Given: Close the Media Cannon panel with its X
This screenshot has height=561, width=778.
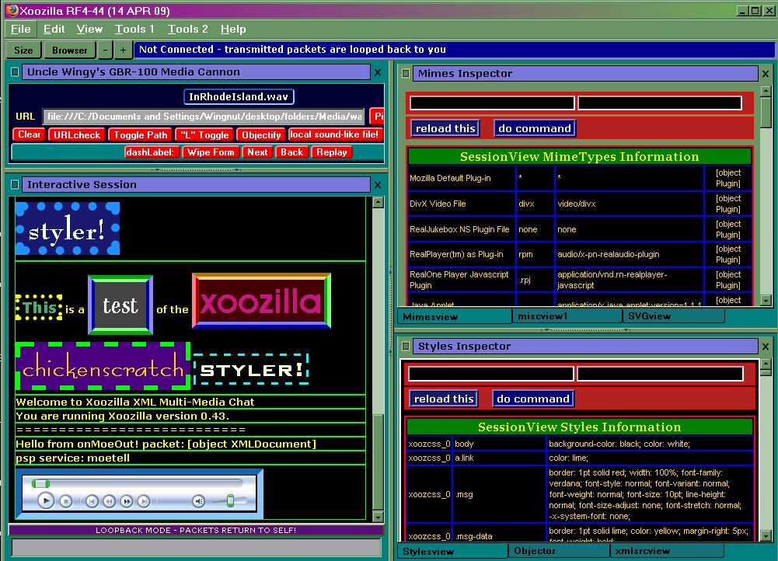Looking at the screenshot, I should coord(378,72).
